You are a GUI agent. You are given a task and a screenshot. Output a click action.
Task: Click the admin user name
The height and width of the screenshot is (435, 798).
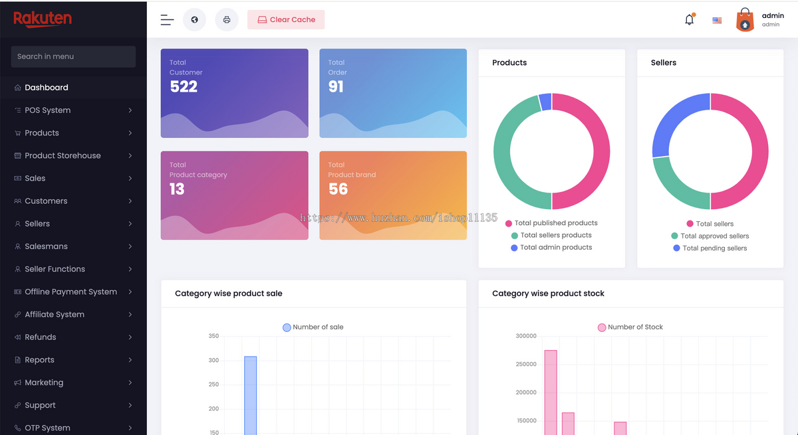pos(773,16)
